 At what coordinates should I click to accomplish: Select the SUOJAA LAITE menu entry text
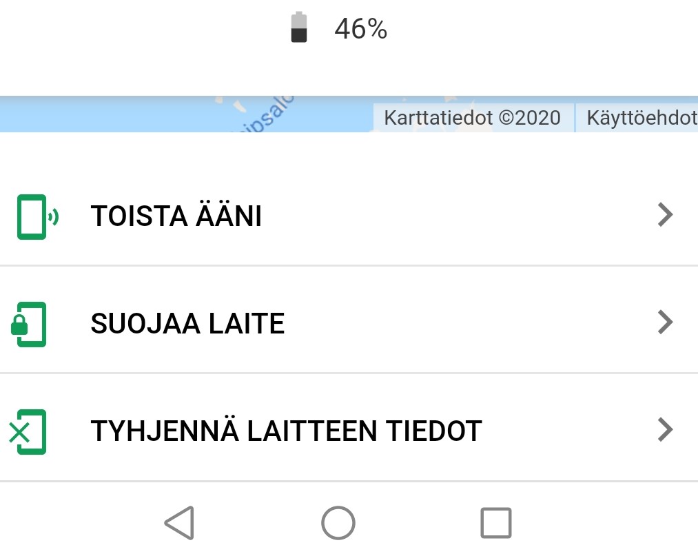(187, 324)
